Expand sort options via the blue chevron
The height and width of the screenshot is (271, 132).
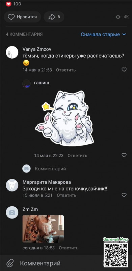[124, 35]
